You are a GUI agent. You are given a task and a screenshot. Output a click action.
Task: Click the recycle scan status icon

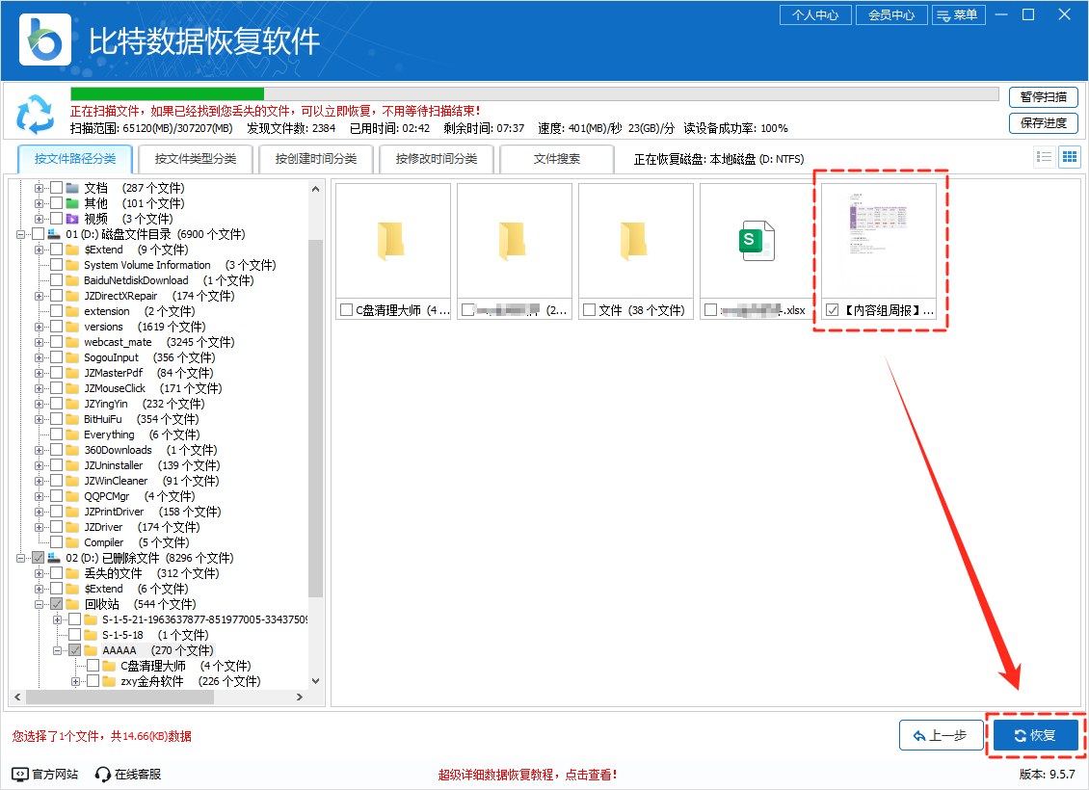[36, 114]
